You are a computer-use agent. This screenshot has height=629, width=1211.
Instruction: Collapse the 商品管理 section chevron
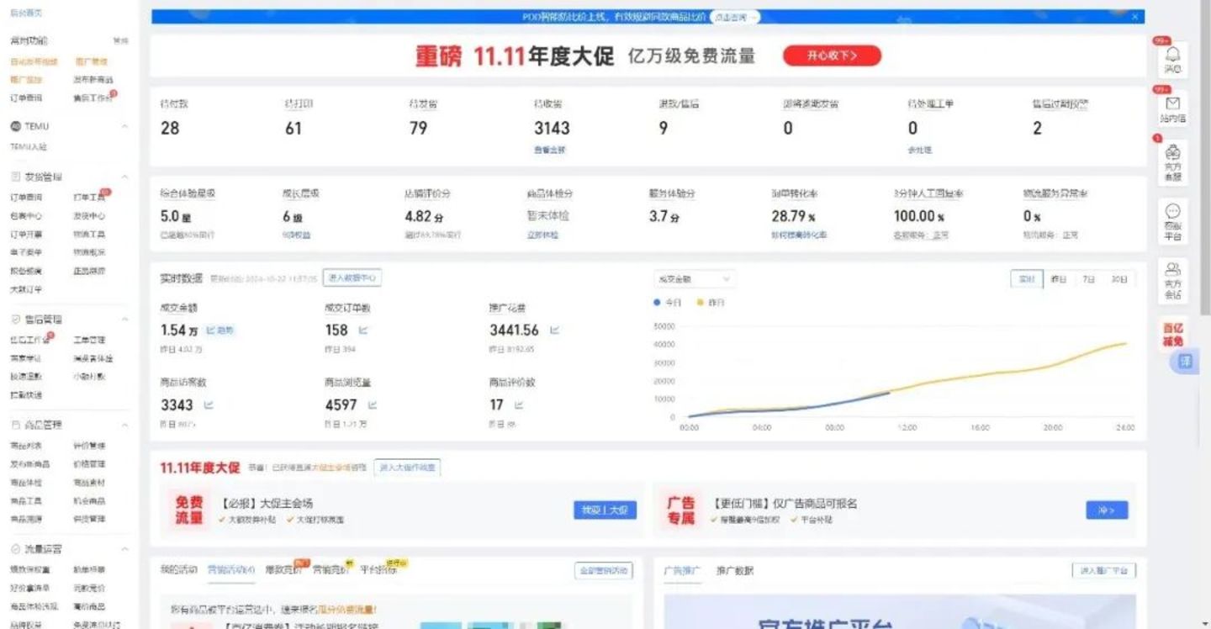click(124, 425)
